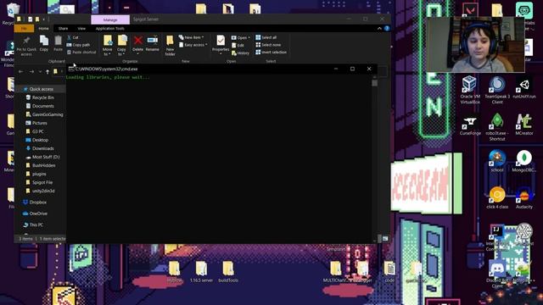Open the 1.16.5 server desktop folder
The height and width of the screenshot is (305, 543).
coord(201,272)
